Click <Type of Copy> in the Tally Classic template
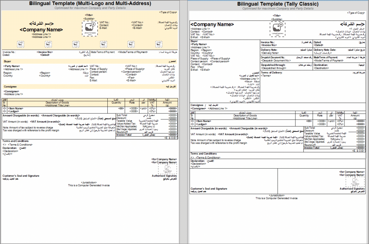Screen dimensions: 369x244 pyautogui.click(x=356, y=13)
